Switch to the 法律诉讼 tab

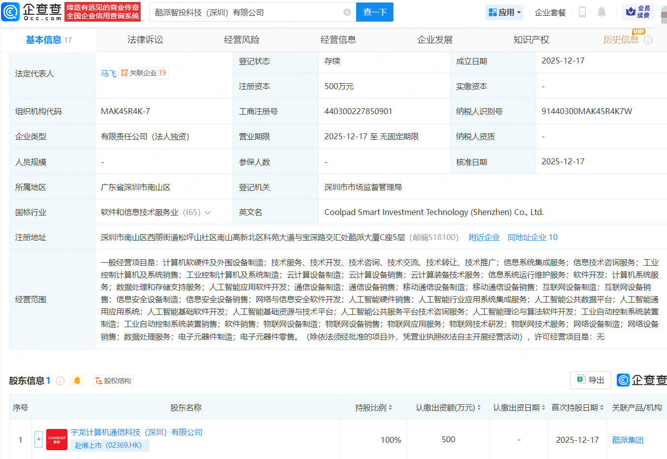(145, 40)
